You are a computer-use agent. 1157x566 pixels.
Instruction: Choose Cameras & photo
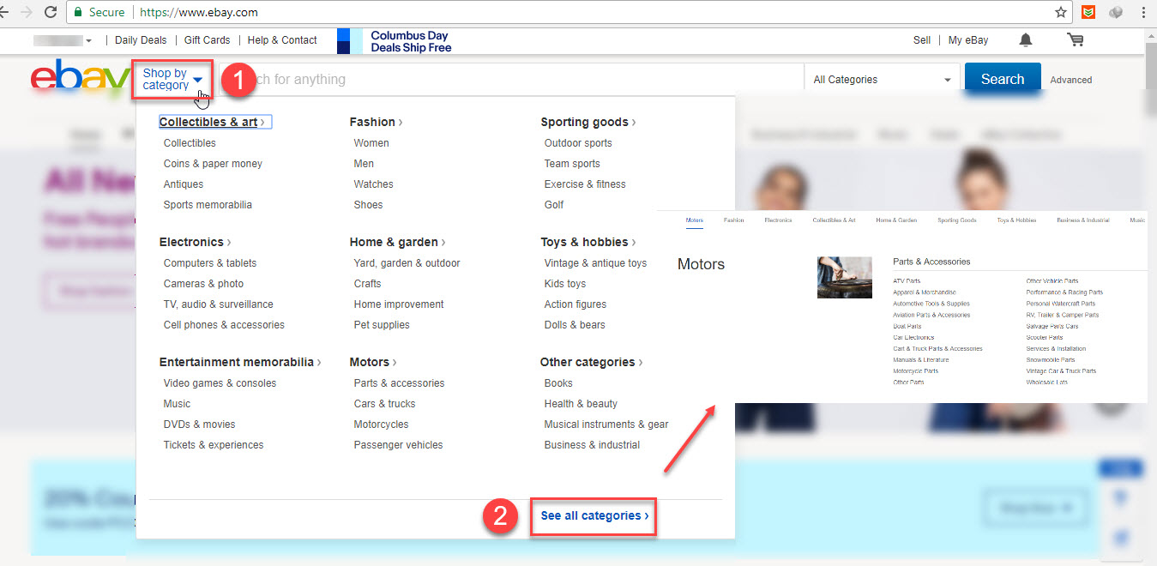[x=203, y=284]
